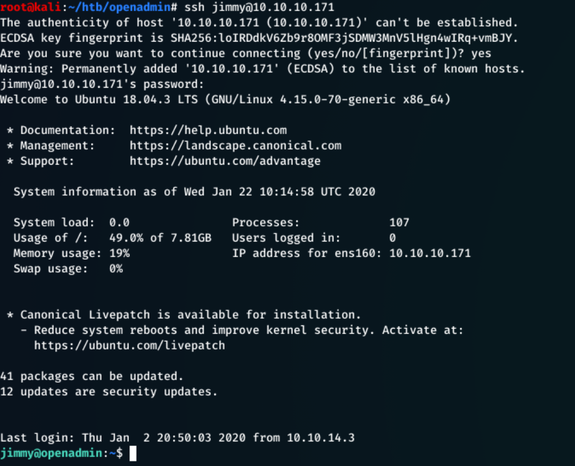Viewport: 575px width, 466px height.
Task: Click the "41 packages can be updated" line
Action: pyautogui.click(x=92, y=376)
